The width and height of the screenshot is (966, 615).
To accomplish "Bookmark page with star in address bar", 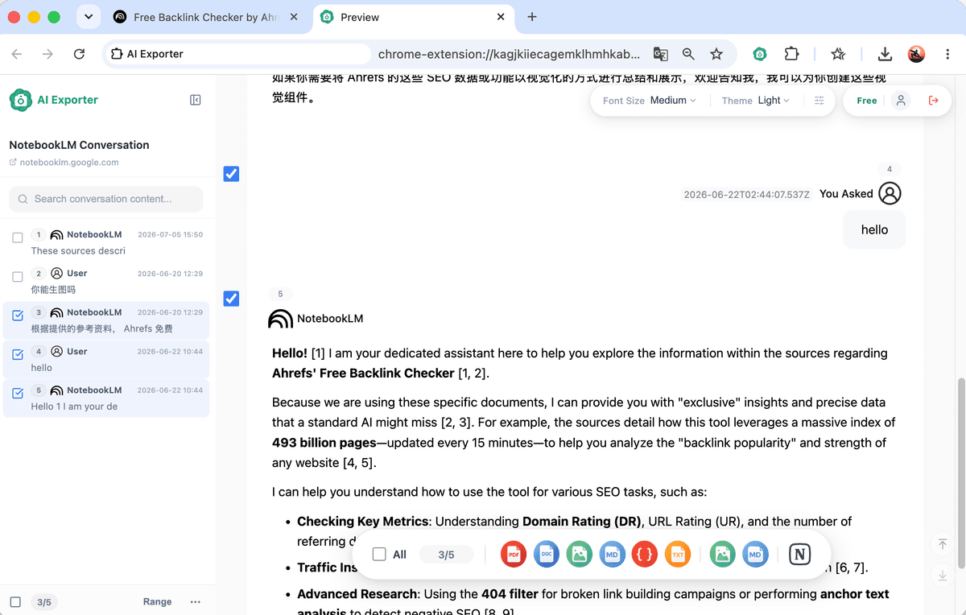I will pos(716,54).
